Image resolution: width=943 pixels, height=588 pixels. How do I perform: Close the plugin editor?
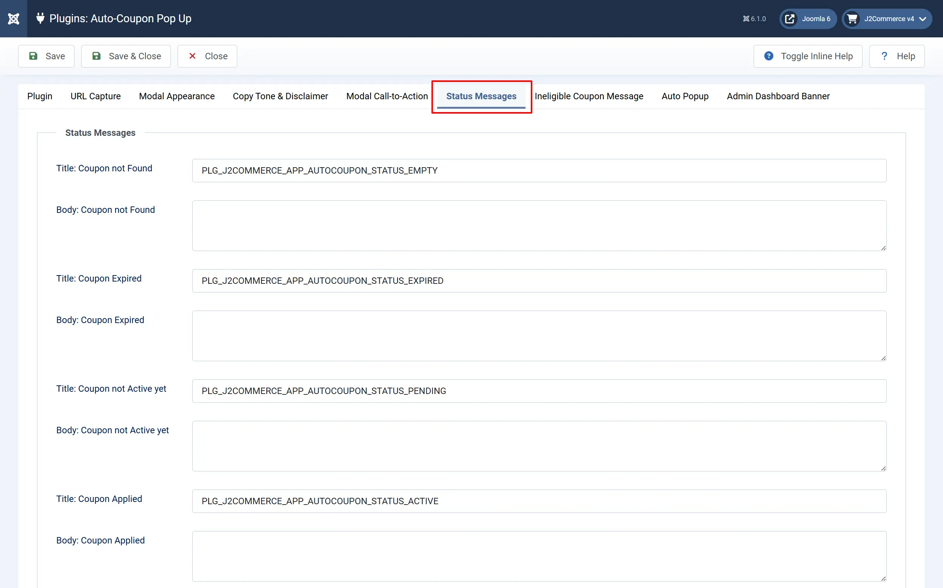(207, 56)
